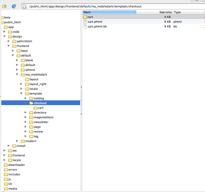Click the cart.phtml.bk file name
This screenshot has height=192, width=205.
[x=97, y=26]
